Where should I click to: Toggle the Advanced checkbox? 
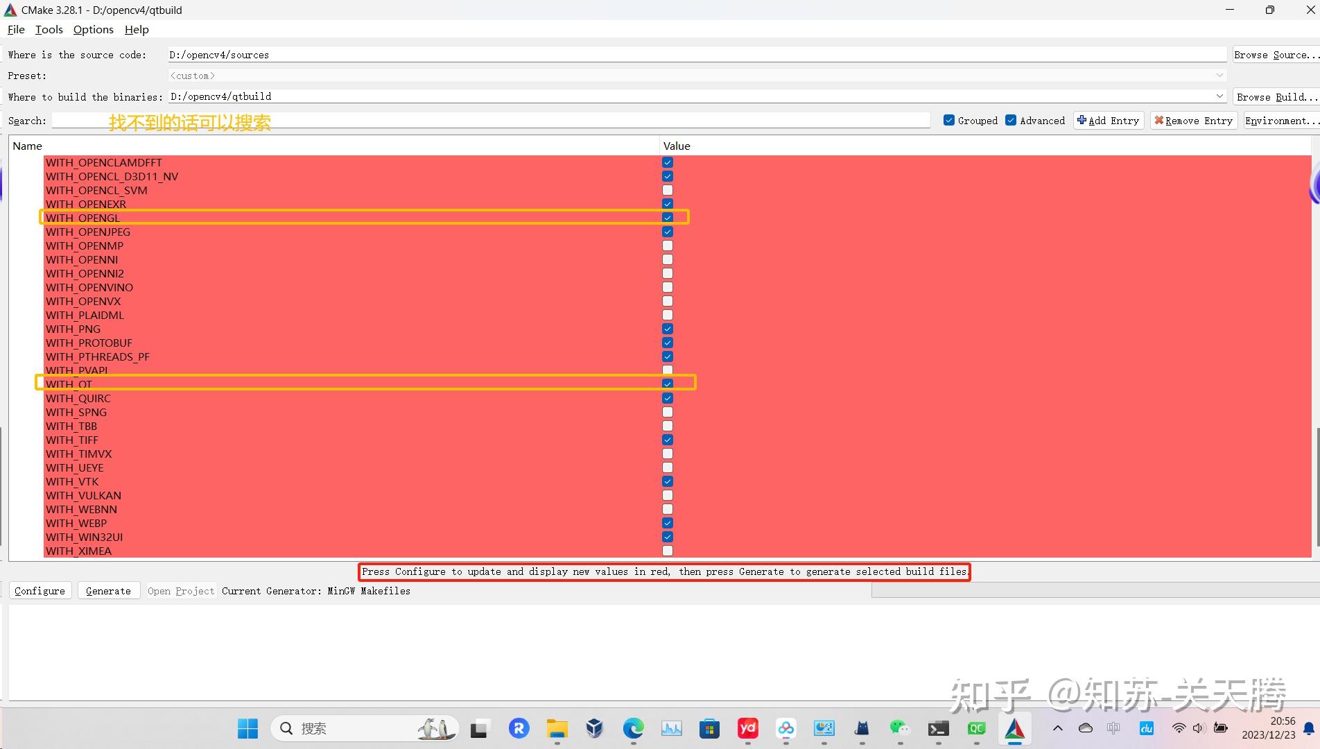tap(1011, 120)
